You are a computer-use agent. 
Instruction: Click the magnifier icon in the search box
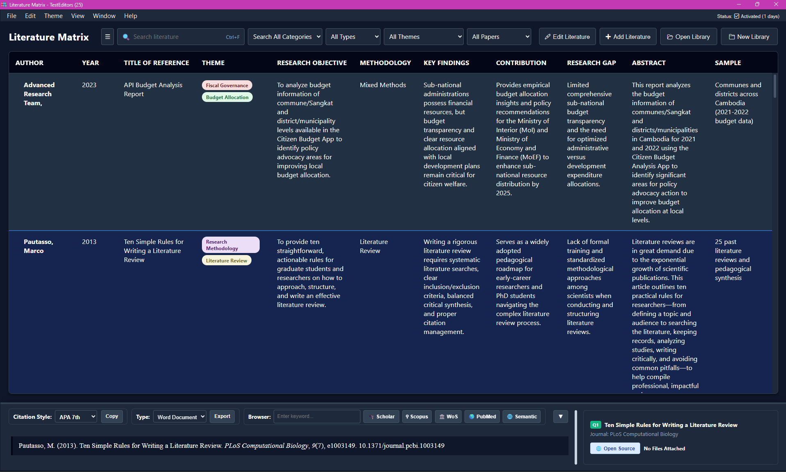point(126,37)
